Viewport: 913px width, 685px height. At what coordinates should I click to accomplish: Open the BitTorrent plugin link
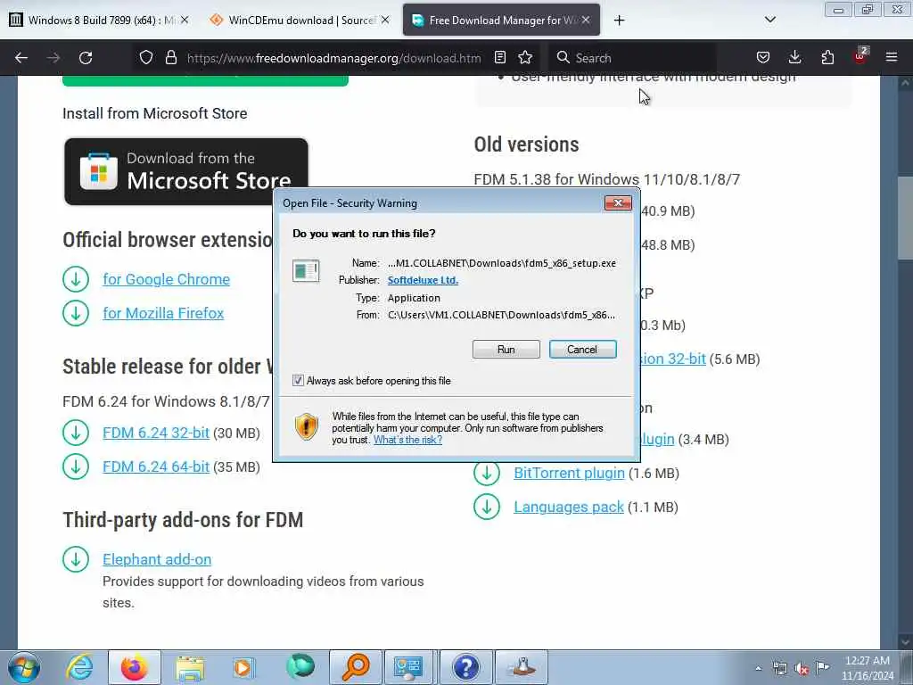569,473
